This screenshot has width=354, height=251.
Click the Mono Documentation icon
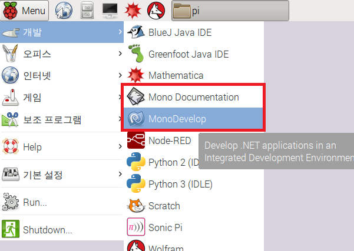click(x=135, y=96)
